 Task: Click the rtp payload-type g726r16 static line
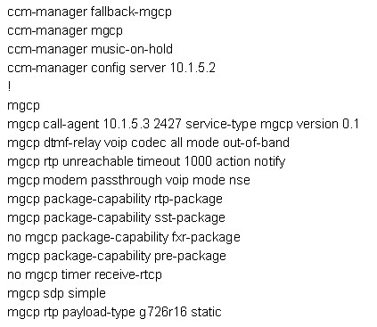click(114, 312)
